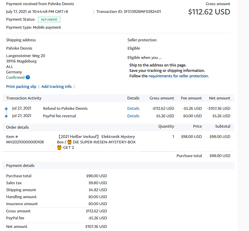Viewport: 249px width, 231px height.
Task: Click the Payment details section header
Action: [x=20, y=166]
